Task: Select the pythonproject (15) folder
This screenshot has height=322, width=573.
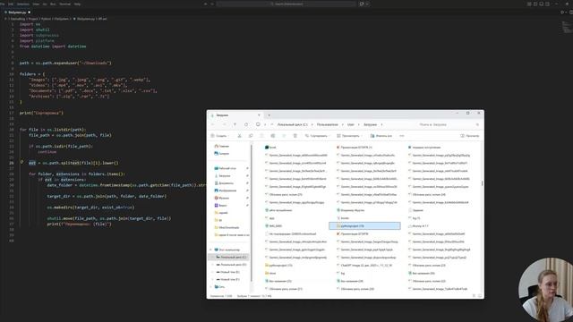Action: pos(278,266)
